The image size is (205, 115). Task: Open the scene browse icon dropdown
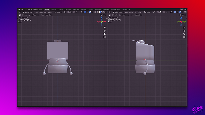[182, 9]
